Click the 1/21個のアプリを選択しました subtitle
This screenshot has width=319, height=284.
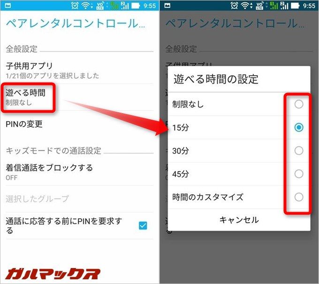click(x=52, y=76)
